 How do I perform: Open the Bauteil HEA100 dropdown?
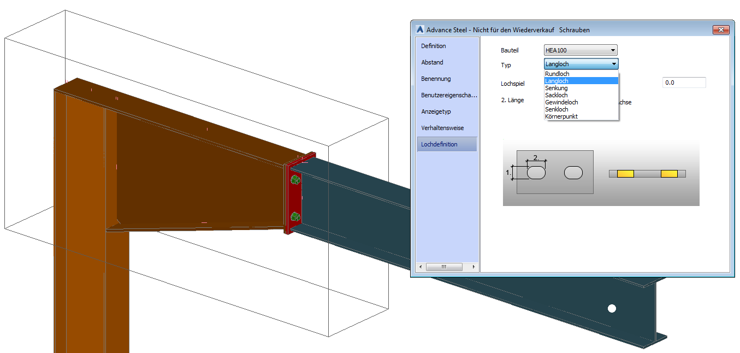[x=581, y=50]
